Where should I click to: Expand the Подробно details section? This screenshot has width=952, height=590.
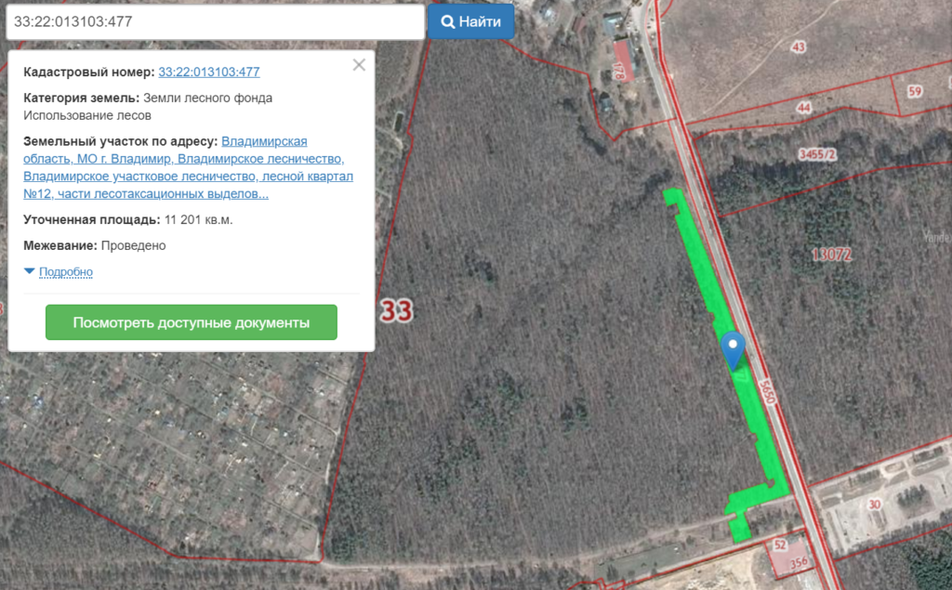[x=66, y=271]
